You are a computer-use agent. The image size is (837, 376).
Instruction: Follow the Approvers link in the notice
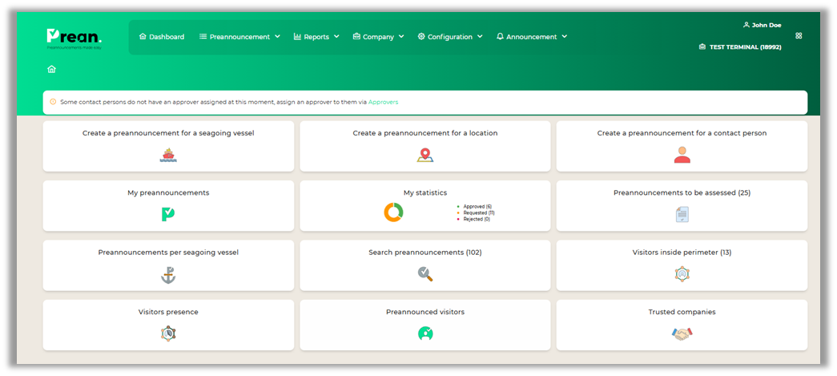coord(383,103)
